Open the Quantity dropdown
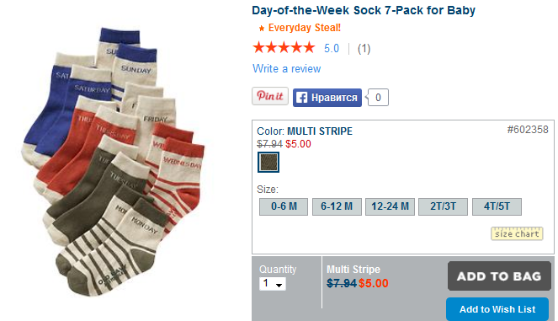Image resolution: width=558 pixels, height=321 pixels. pos(273,284)
